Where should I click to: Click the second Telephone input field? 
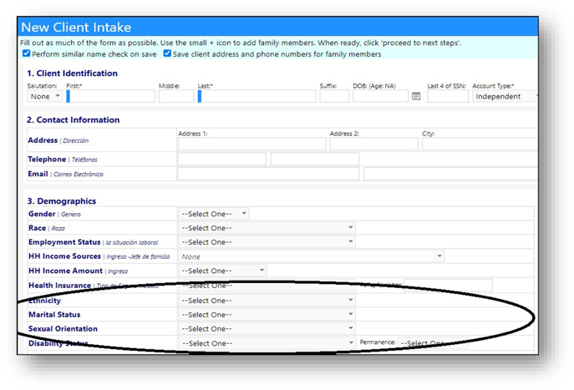point(315,160)
